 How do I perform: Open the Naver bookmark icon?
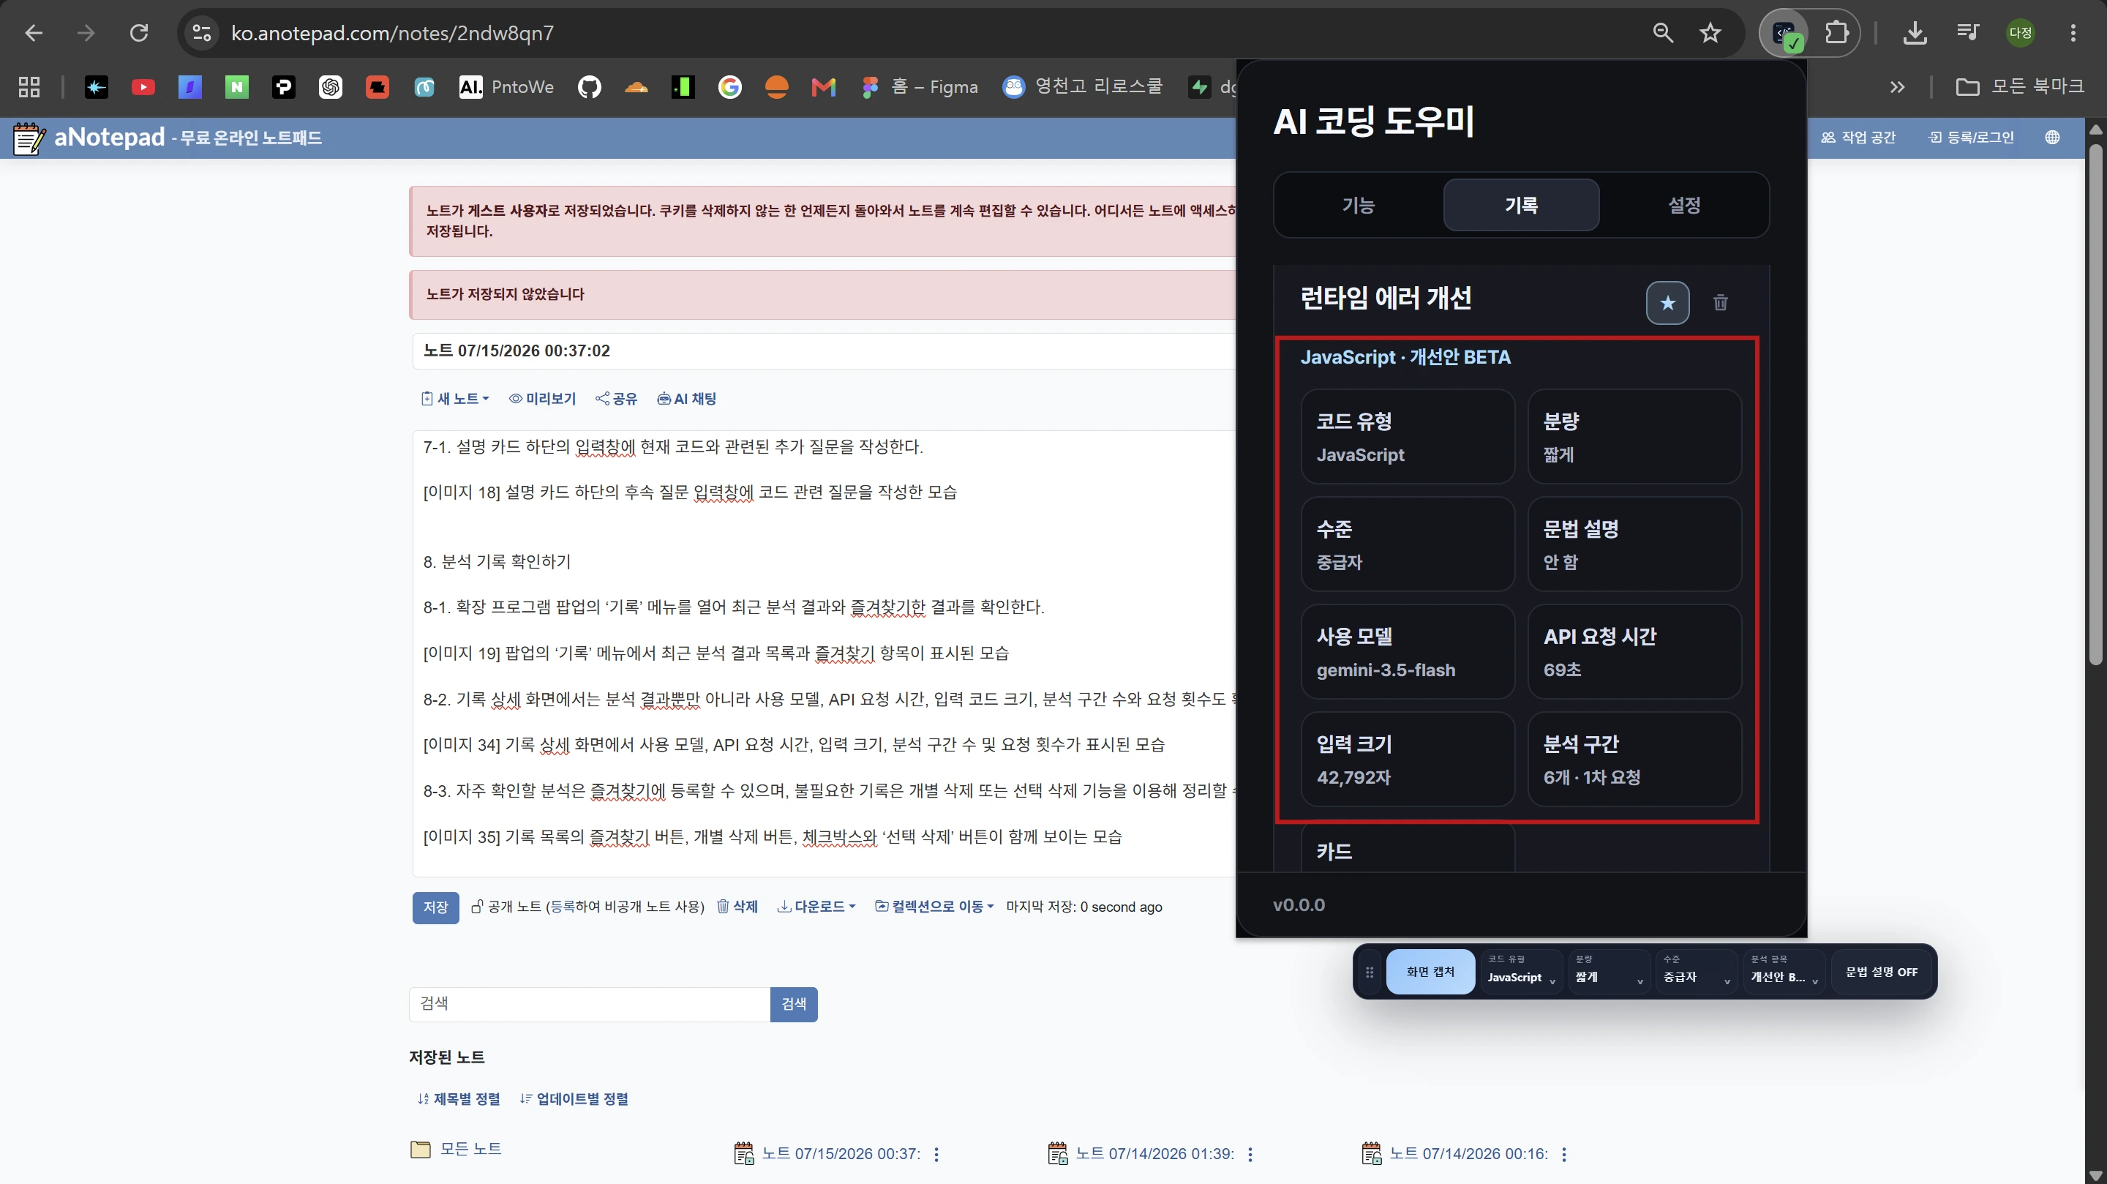point(237,87)
